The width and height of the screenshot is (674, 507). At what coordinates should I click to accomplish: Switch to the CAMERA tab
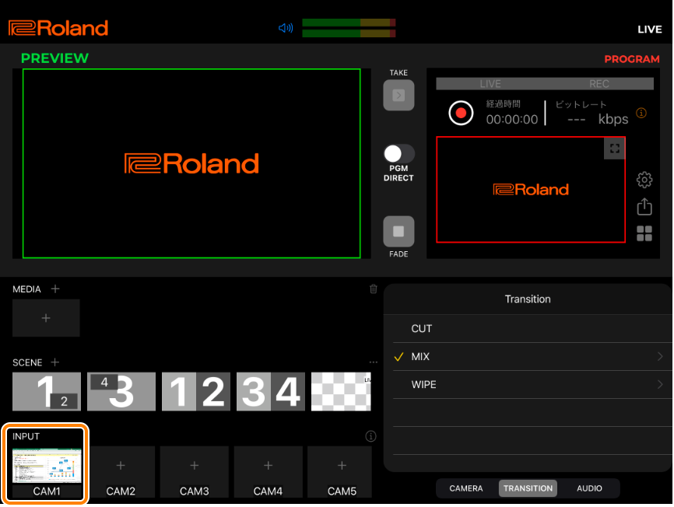click(466, 488)
